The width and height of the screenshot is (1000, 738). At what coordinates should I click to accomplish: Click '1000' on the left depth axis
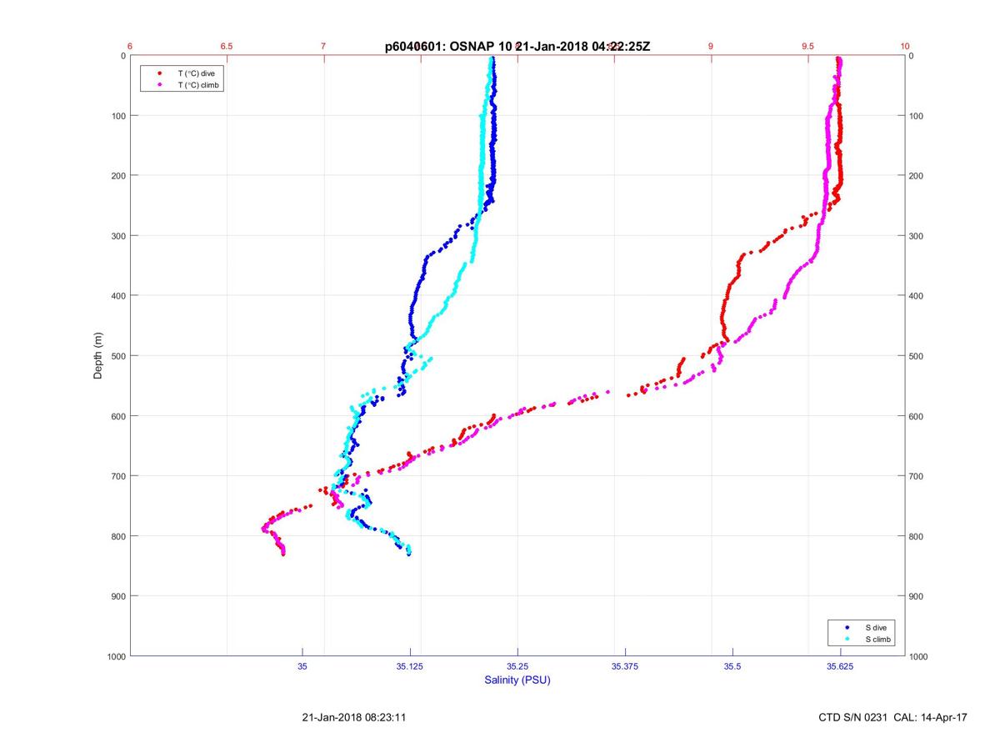(116, 656)
